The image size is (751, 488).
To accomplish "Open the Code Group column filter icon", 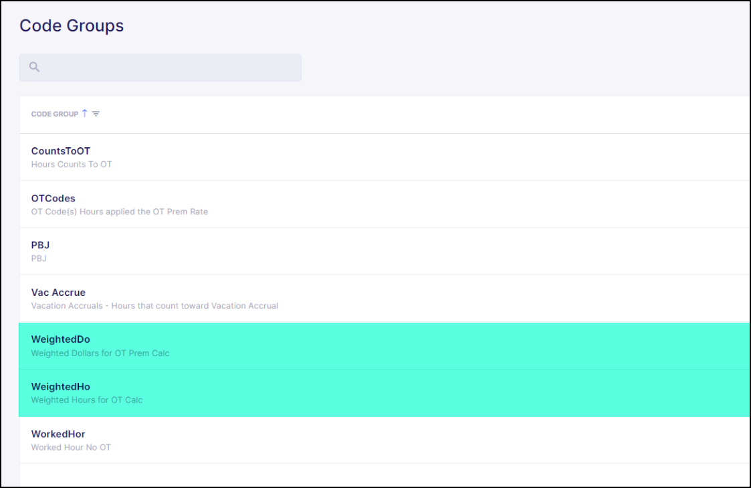I will pos(96,114).
